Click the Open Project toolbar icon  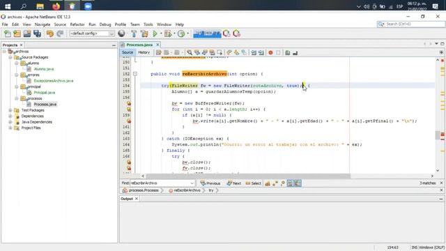tap(27, 33)
